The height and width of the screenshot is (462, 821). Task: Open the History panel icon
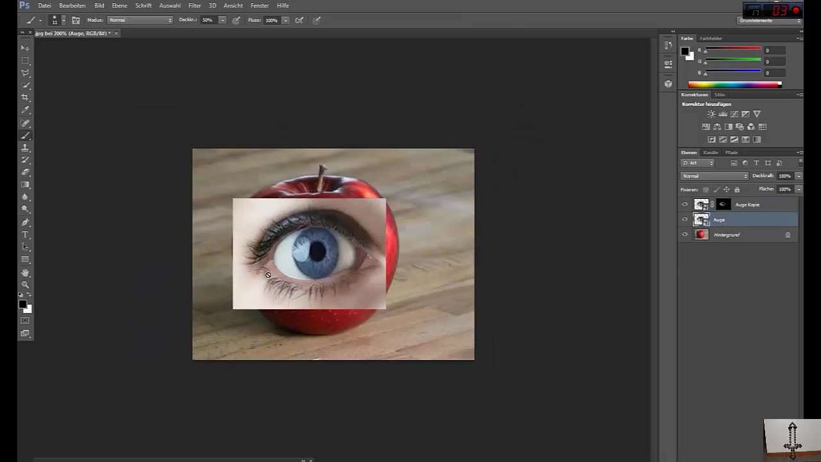668,46
